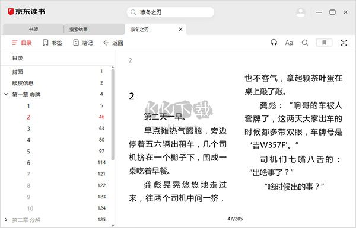The height and width of the screenshot is (228, 356).
Task: Close the 凛冬之刃 tab
Action: pos(180,30)
